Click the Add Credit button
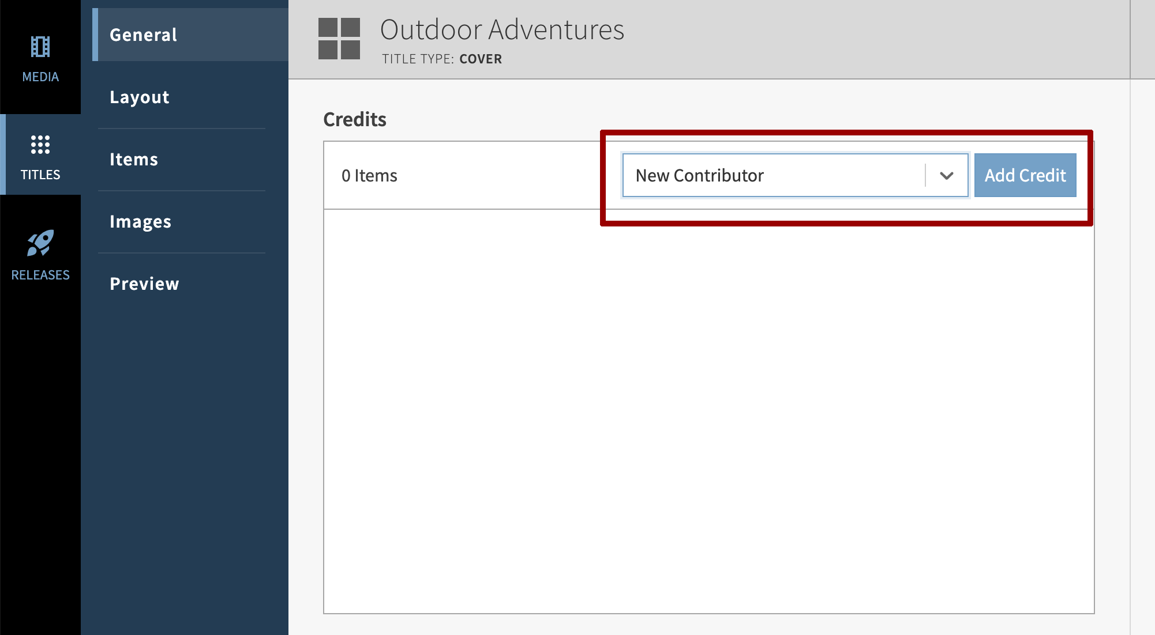1155x635 pixels. [x=1025, y=175]
